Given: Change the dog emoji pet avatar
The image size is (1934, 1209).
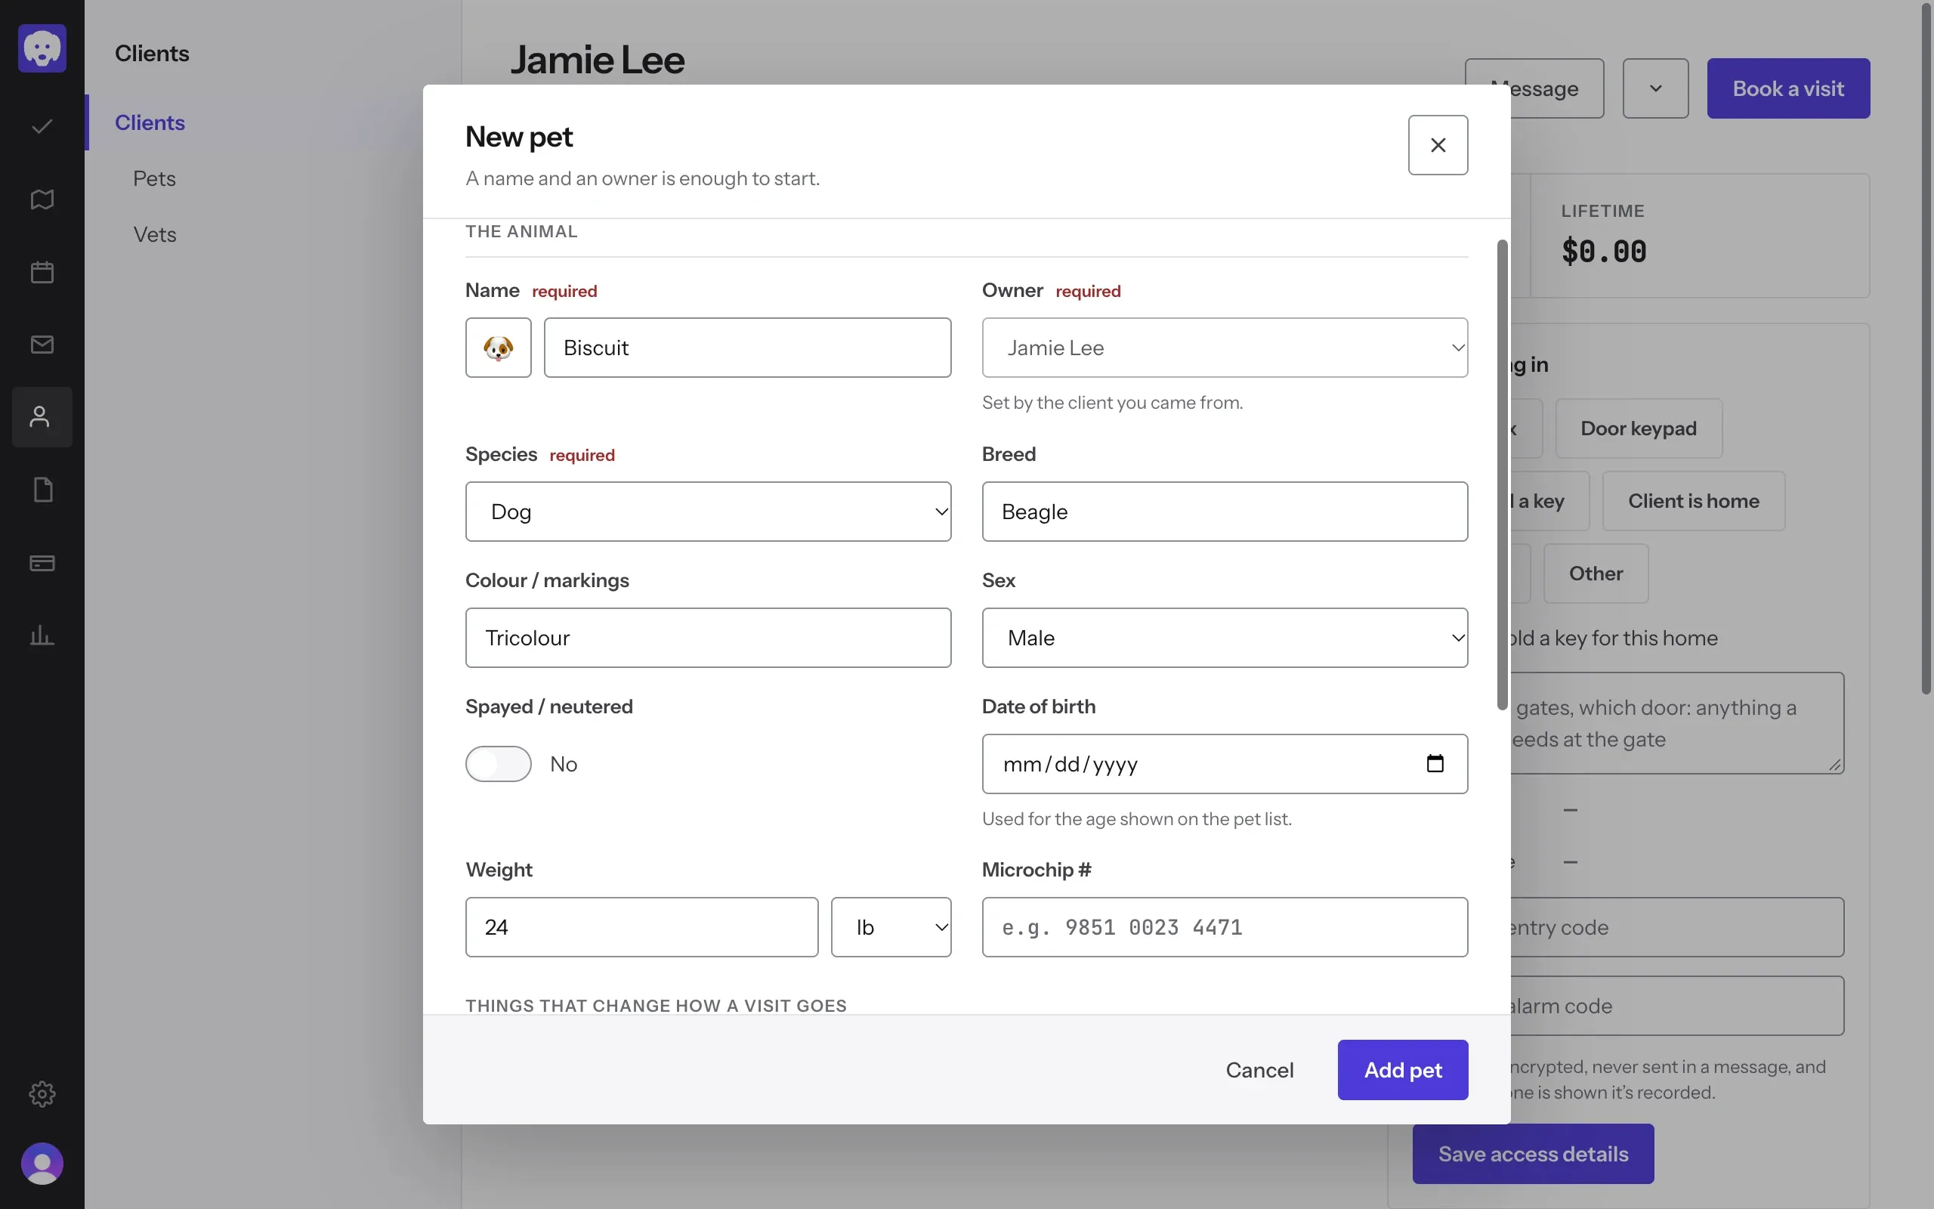Looking at the screenshot, I should [498, 348].
